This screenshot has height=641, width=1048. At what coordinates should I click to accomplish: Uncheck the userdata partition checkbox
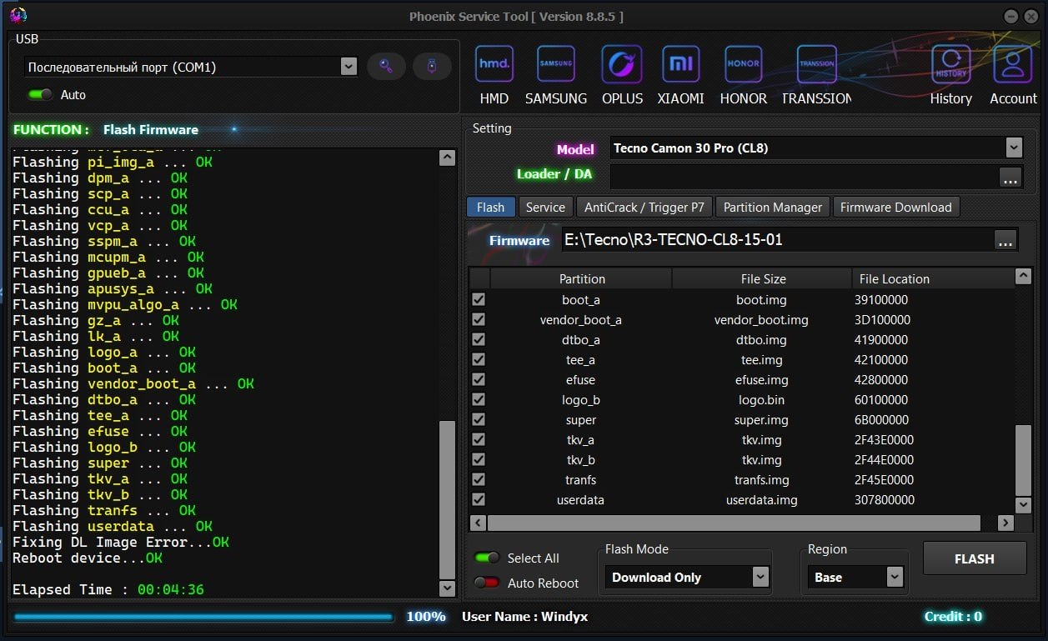coord(479,500)
